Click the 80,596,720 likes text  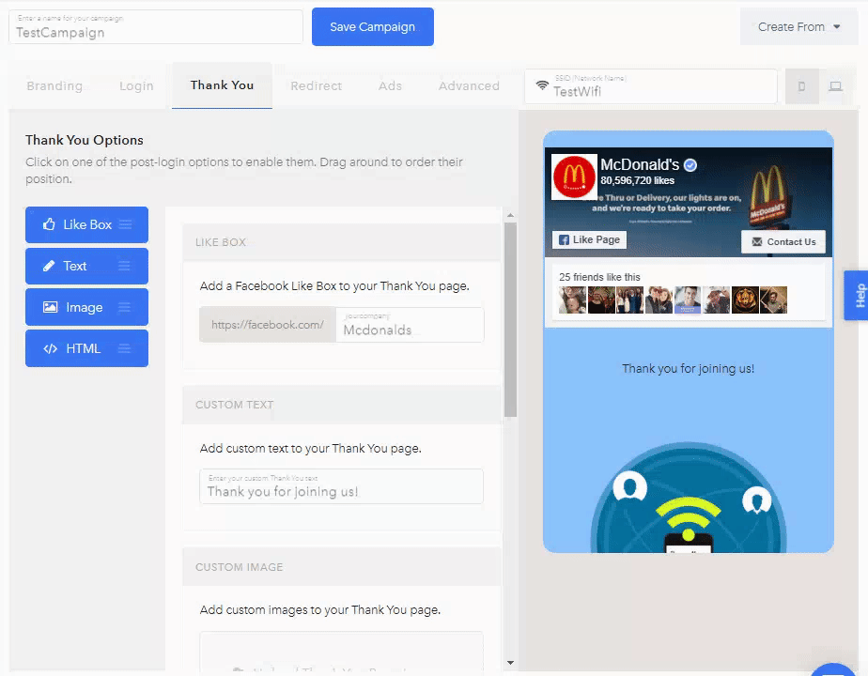point(637,180)
